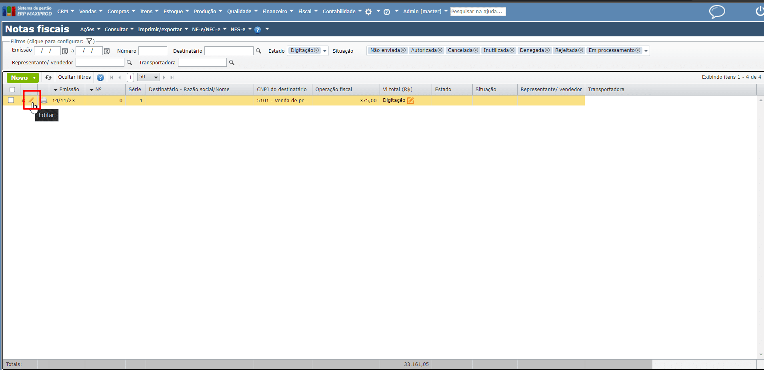Click the Digitação status edit icon in the row
The width and height of the screenshot is (764, 370).
tap(410, 101)
